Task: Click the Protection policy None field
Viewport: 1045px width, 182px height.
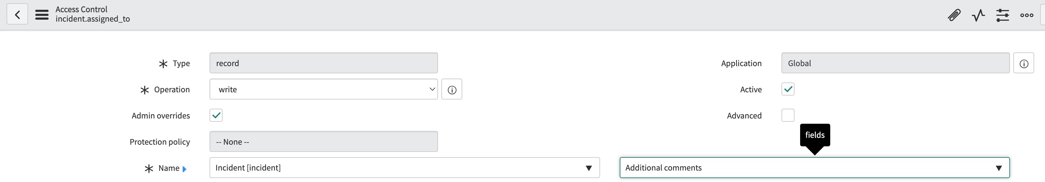Action: click(x=324, y=141)
